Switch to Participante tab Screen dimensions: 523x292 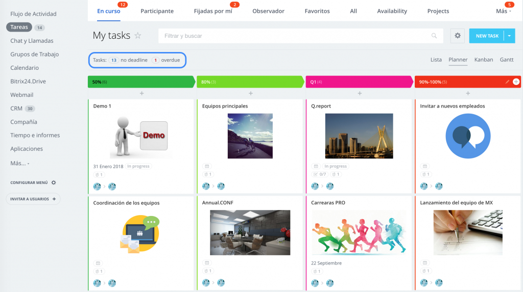pyautogui.click(x=157, y=11)
